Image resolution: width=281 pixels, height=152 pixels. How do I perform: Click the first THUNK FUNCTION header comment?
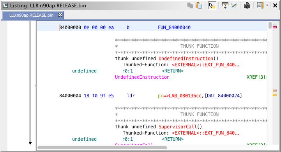coord(200,46)
